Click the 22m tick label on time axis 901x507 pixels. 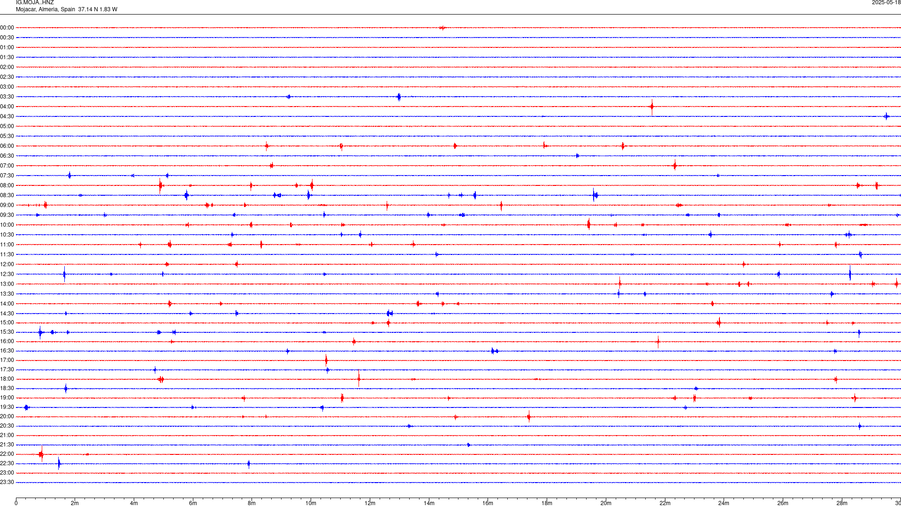tap(665, 503)
